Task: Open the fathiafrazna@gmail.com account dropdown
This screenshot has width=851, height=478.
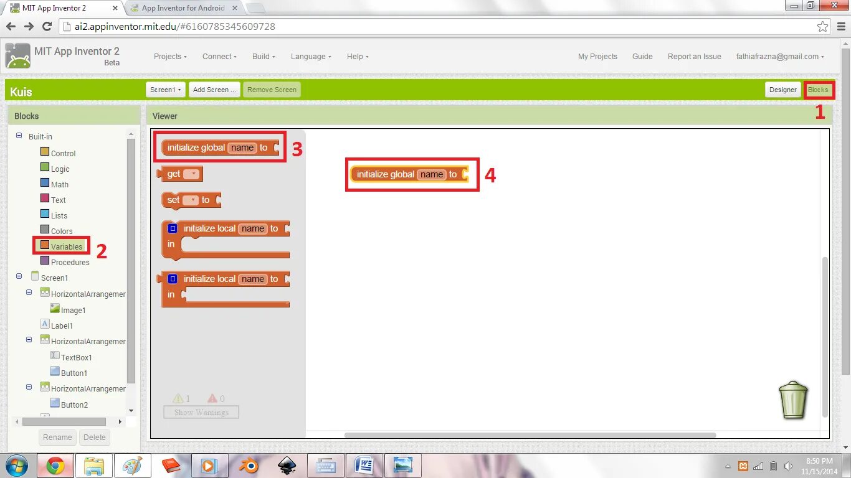Action: coord(780,57)
